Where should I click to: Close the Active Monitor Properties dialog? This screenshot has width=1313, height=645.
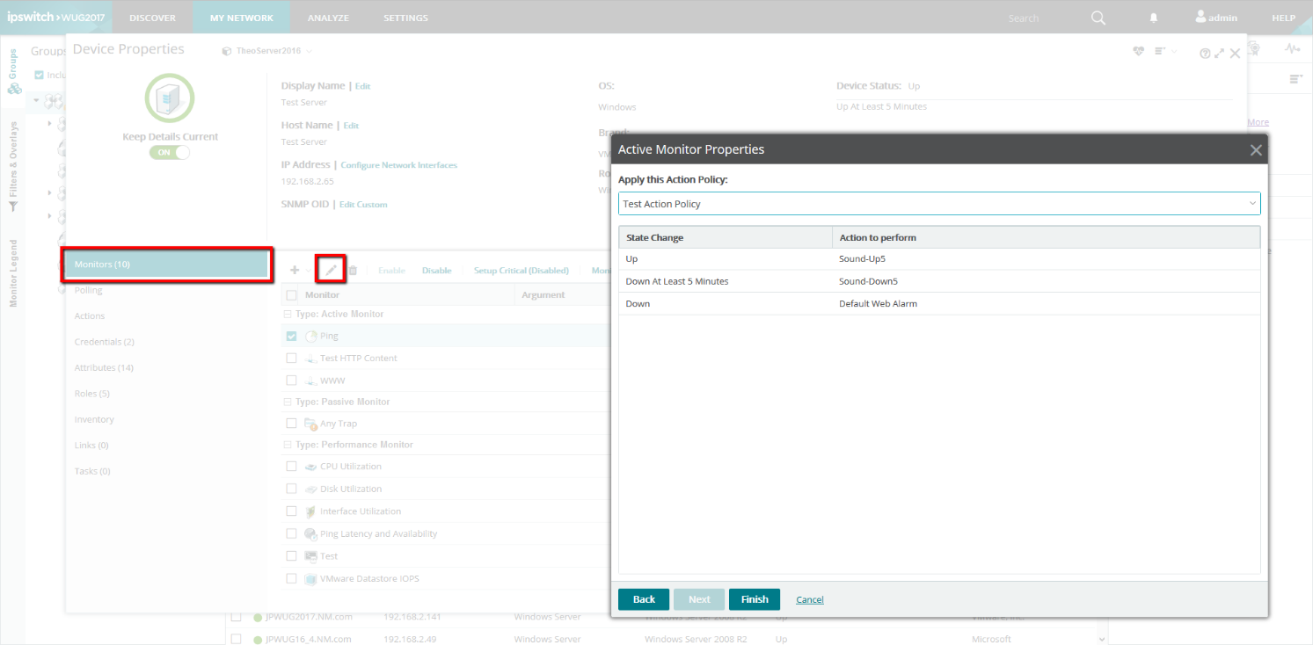(1256, 150)
